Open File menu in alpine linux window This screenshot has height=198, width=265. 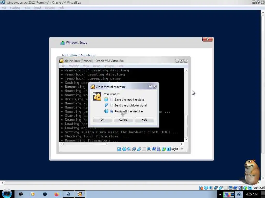point(63,66)
